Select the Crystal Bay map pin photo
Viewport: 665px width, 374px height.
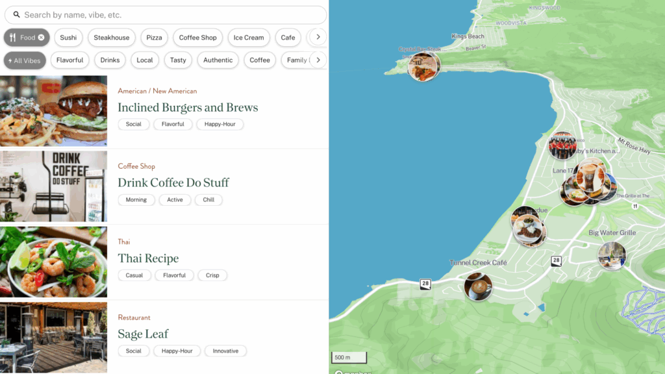[x=424, y=66]
